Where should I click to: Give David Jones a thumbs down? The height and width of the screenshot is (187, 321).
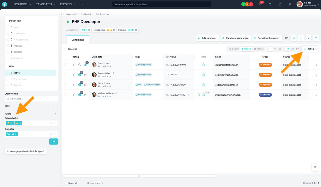coord(74,65)
